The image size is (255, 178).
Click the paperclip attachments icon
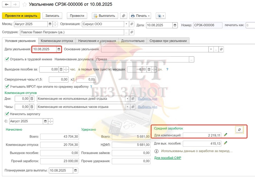pyautogui.click(x=124, y=16)
